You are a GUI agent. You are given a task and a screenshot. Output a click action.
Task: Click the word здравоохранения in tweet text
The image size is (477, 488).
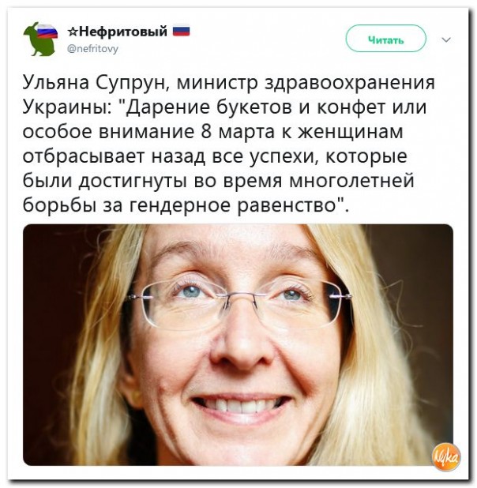pyautogui.click(x=350, y=84)
